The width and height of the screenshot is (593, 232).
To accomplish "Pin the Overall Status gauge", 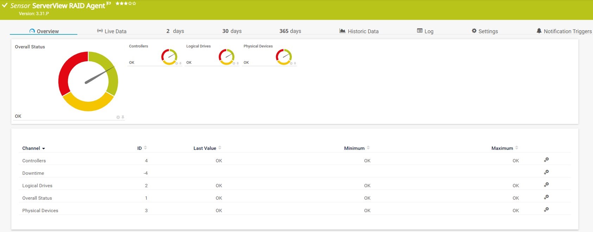I will pos(123,117).
